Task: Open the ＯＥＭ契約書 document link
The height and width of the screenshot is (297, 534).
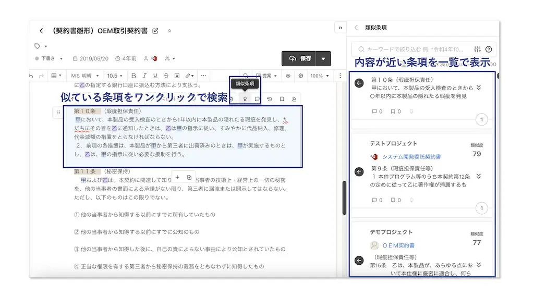Action: click(398, 245)
